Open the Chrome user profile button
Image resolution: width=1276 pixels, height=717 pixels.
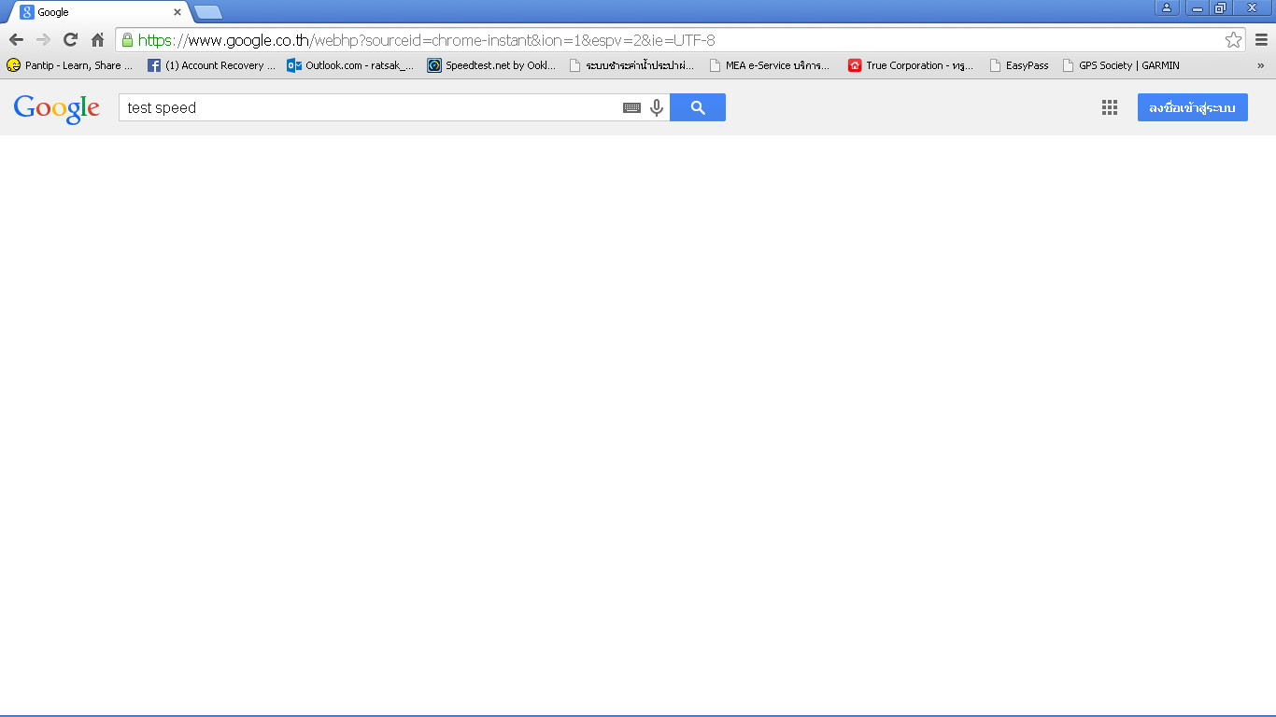1167,7
